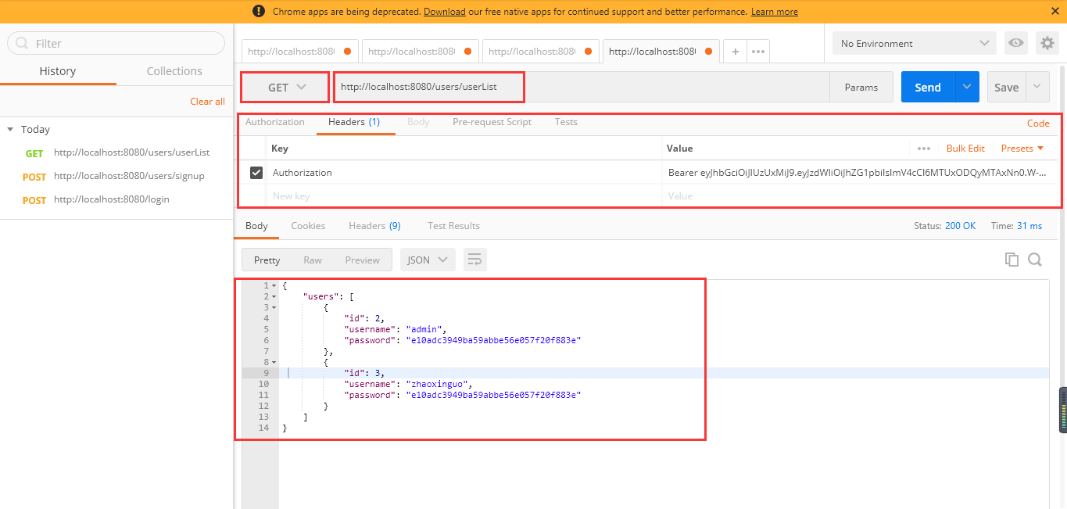Add a new request tab with plus icon

[x=736, y=52]
